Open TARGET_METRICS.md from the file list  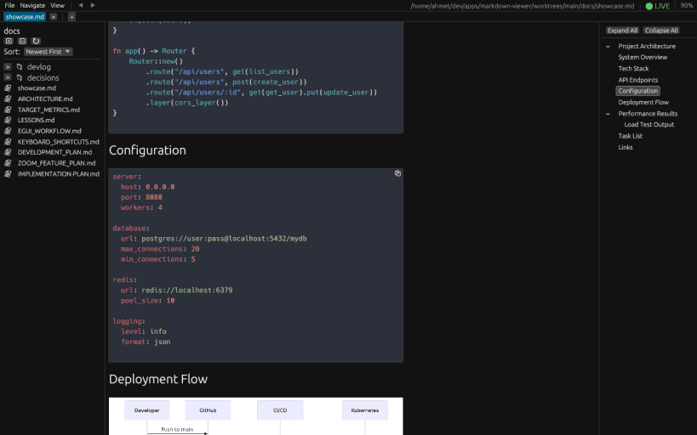click(49, 110)
